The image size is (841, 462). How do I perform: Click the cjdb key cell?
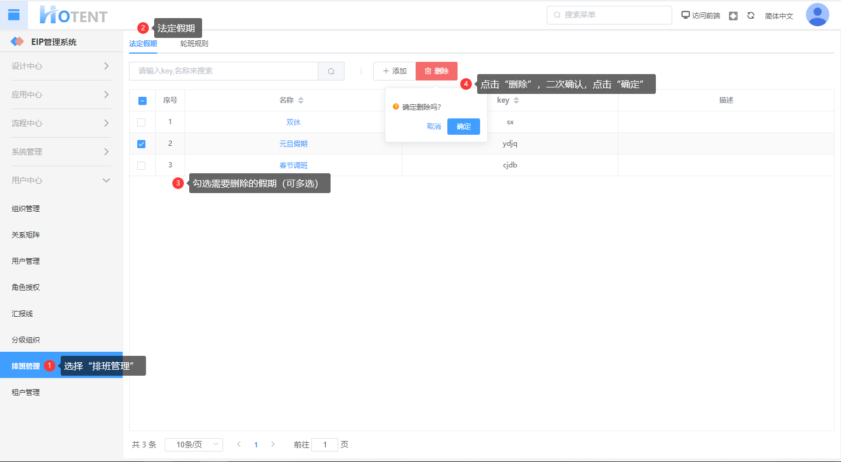coord(510,166)
